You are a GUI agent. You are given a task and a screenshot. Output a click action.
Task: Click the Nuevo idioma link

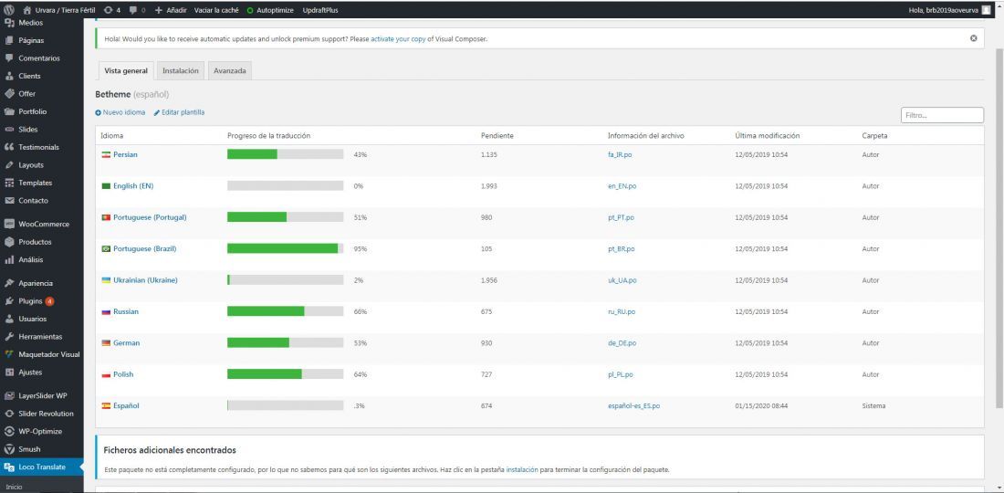pos(120,112)
